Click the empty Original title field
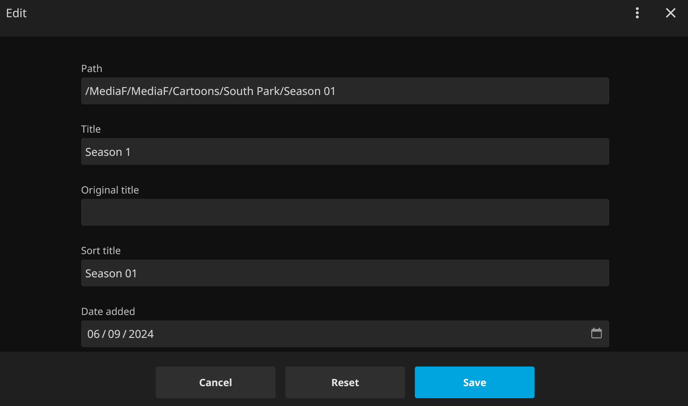688x406 pixels. (345, 212)
